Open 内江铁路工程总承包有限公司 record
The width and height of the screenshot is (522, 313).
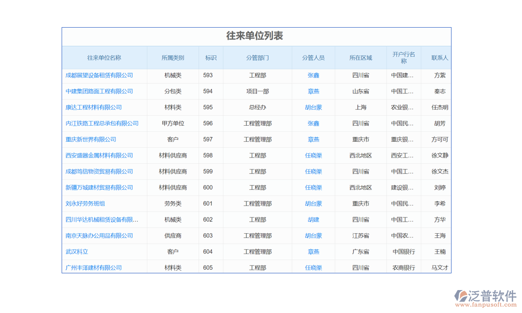coord(102,124)
